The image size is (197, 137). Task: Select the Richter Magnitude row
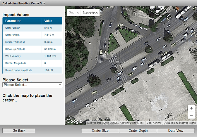tap(32, 63)
